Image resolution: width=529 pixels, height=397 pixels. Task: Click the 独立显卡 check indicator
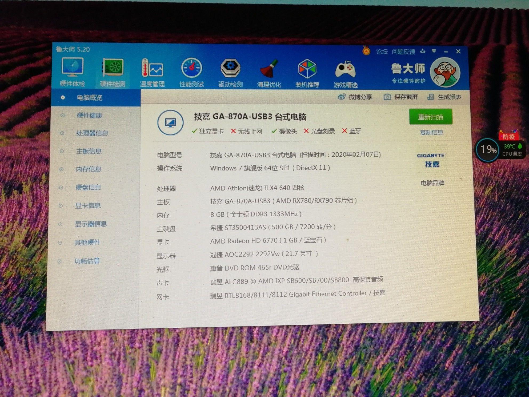208,131
